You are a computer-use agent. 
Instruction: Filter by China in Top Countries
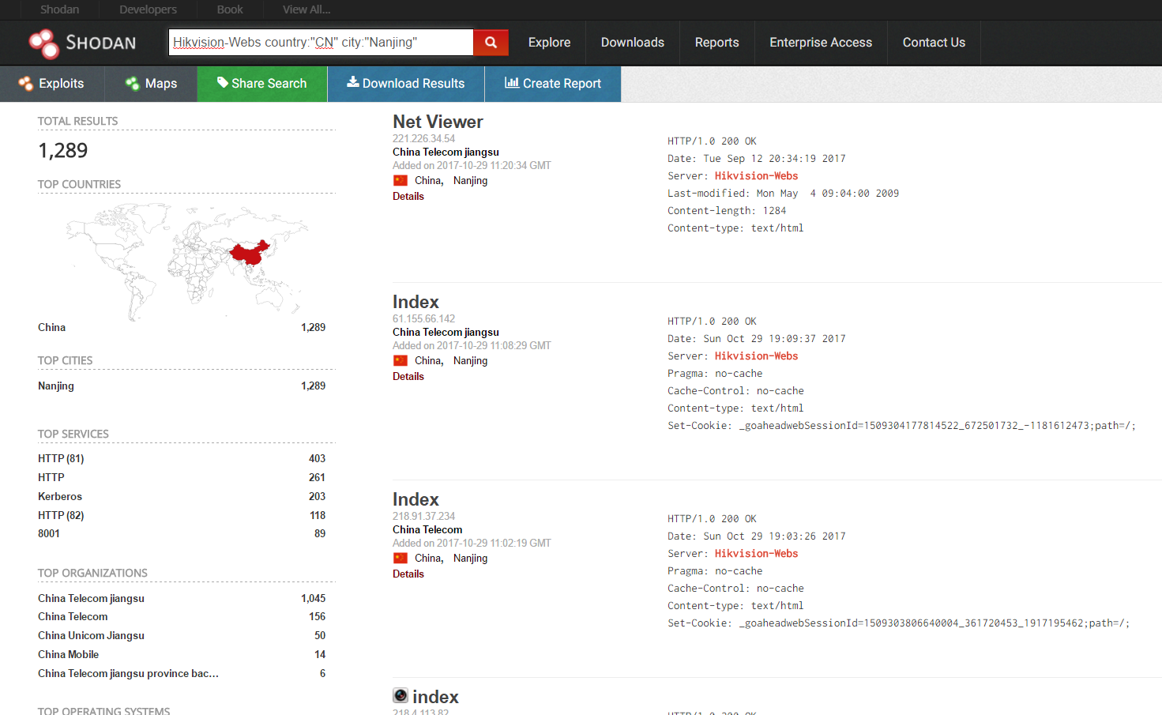coord(51,327)
